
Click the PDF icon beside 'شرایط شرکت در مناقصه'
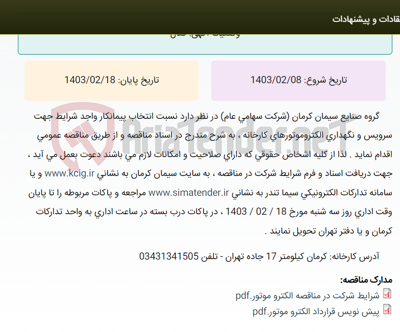point(388,294)
